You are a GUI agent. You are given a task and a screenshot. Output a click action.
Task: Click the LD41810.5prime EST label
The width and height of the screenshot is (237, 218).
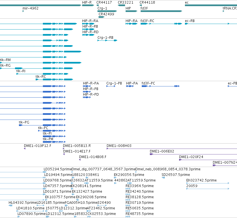click(30, 208)
